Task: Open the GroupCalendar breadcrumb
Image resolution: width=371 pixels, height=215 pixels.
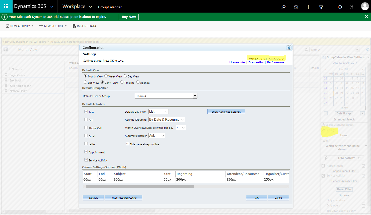Action: (x=110, y=7)
